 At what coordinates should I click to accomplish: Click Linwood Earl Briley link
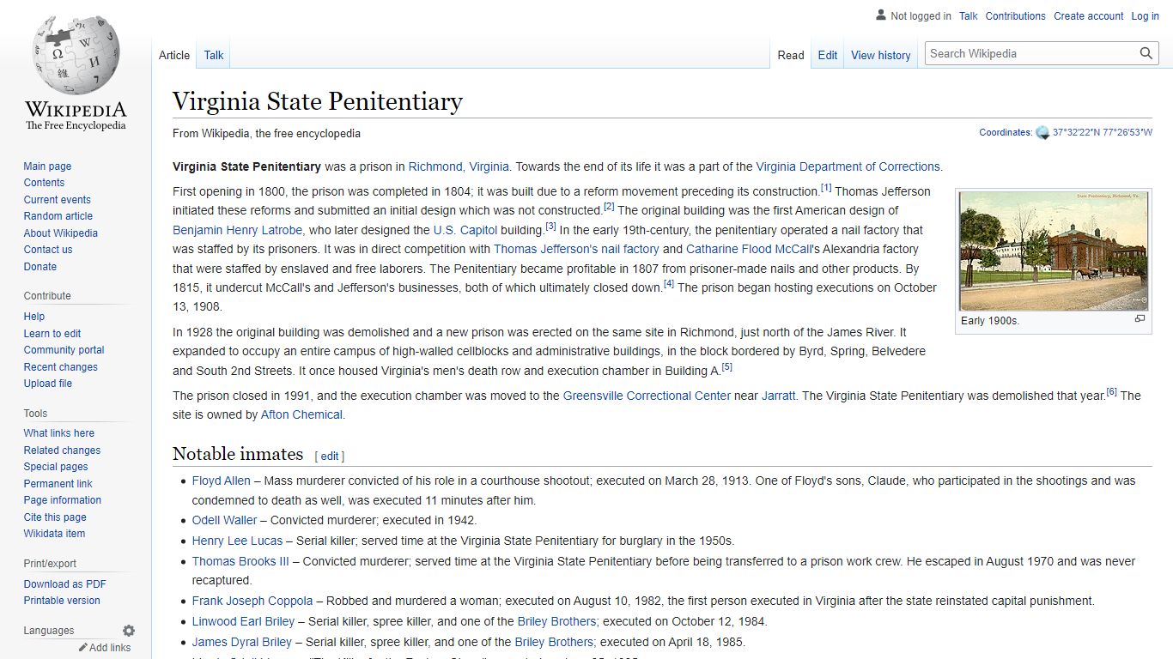pos(243,621)
